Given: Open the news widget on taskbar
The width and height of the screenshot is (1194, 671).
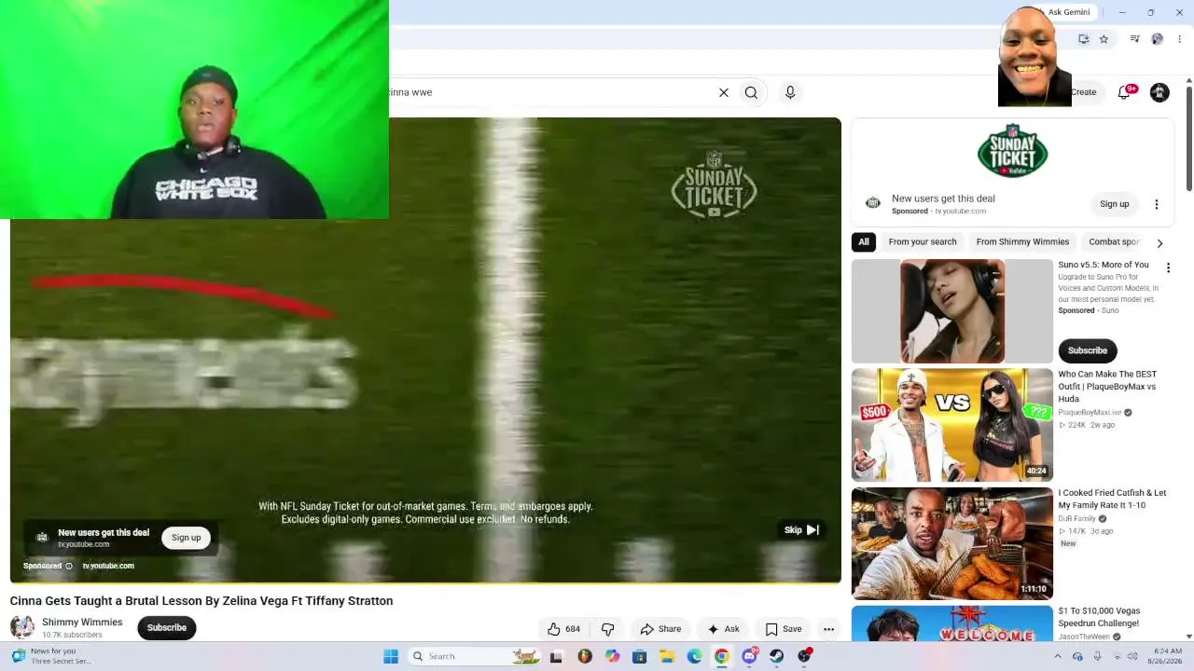Looking at the screenshot, I should tap(52, 656).
